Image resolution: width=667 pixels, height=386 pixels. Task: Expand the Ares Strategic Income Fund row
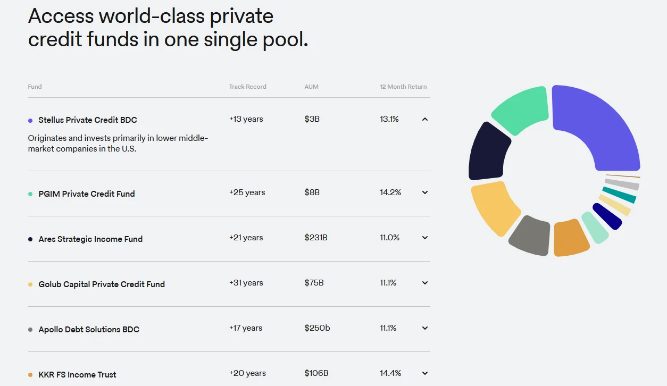tap(424, 238)
